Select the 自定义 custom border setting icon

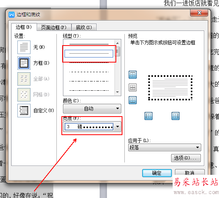tap(24, 110)
